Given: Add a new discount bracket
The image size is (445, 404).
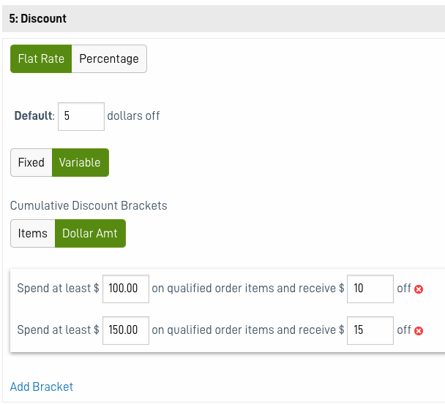Looking at the screenshot, I should coord(42,386).
